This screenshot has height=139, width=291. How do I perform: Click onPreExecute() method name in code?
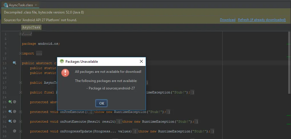click(x=74, y=112)
